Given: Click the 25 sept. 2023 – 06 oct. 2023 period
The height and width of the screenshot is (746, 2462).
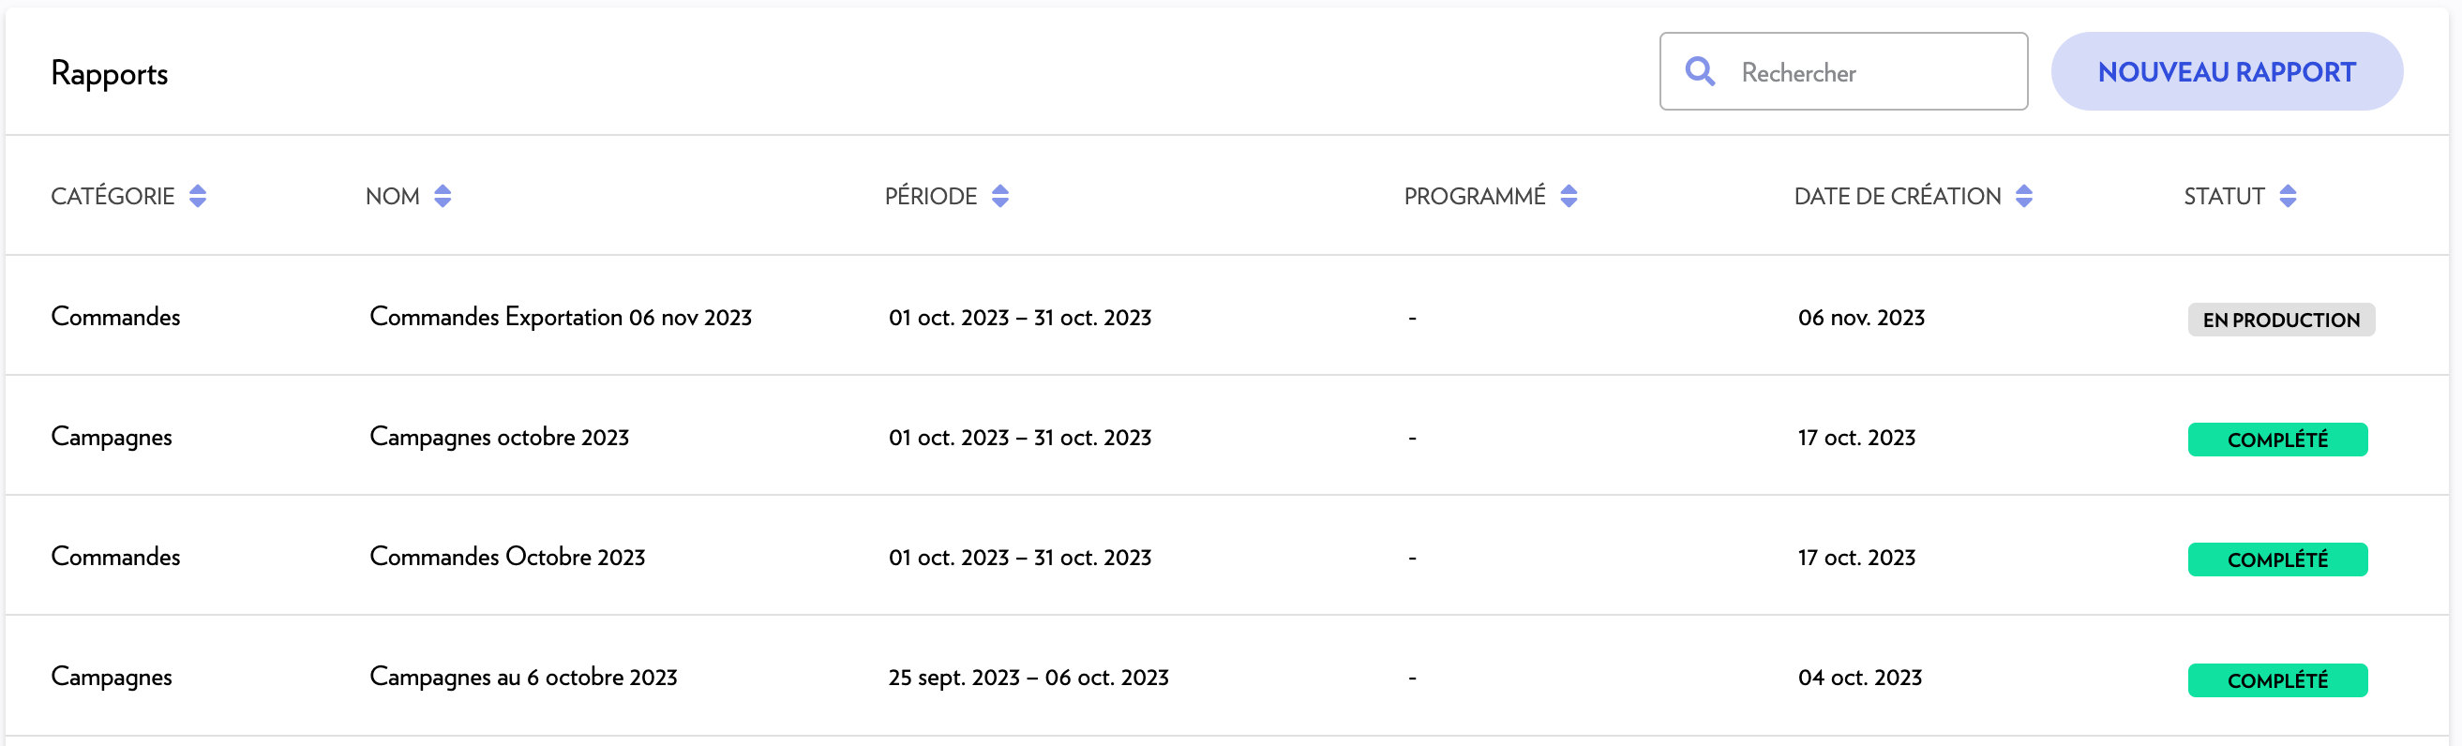Looking at the screenshot, I should (x=1028, y=678).
